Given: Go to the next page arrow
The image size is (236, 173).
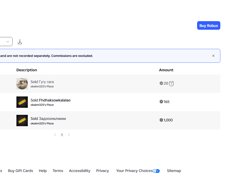Looking at the screenshot, I should [69, 135].
